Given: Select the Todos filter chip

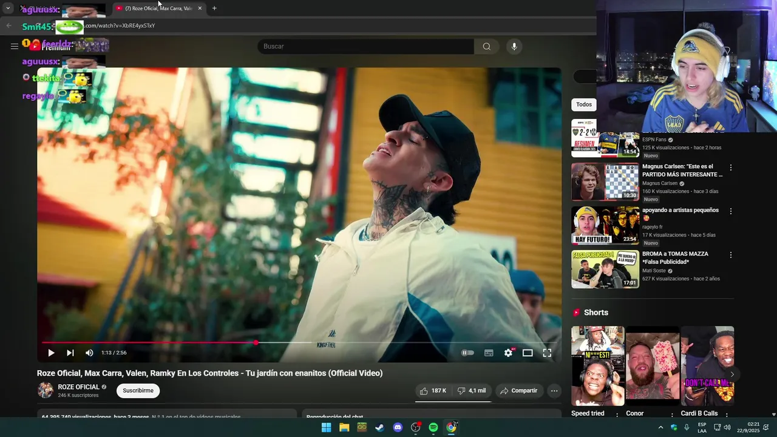Looking at the screenshot, I should click(584, 104).
